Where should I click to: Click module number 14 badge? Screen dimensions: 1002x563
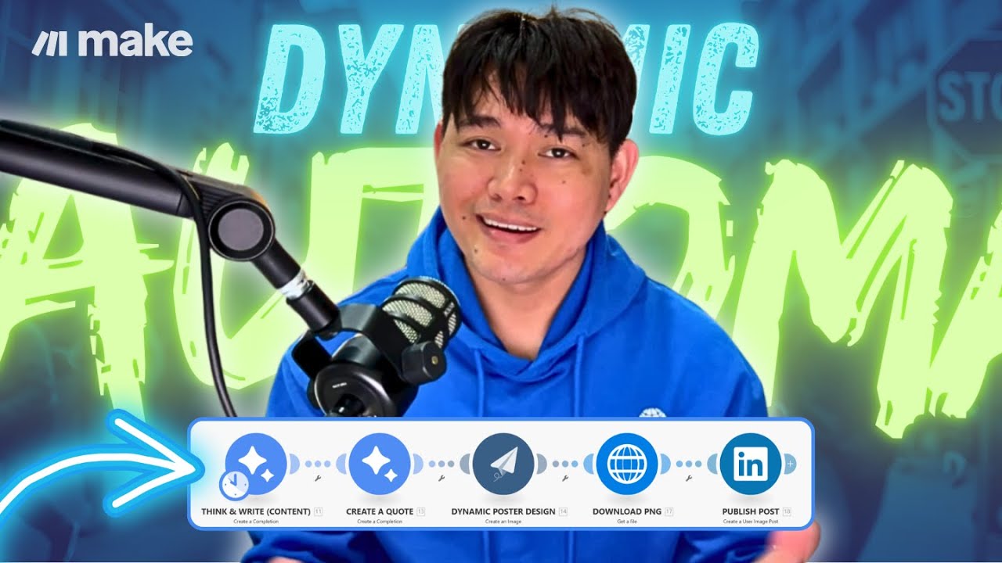tap(563, 511)
